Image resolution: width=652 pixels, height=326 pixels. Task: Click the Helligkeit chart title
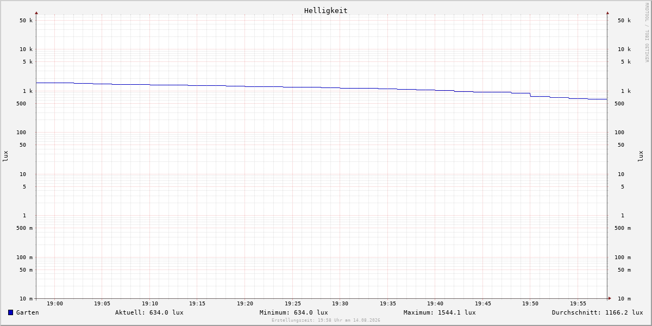326,10
